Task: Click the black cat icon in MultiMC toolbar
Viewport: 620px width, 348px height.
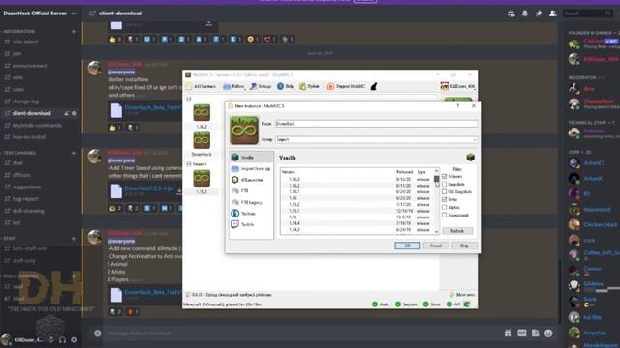Action: pos(374,86)
